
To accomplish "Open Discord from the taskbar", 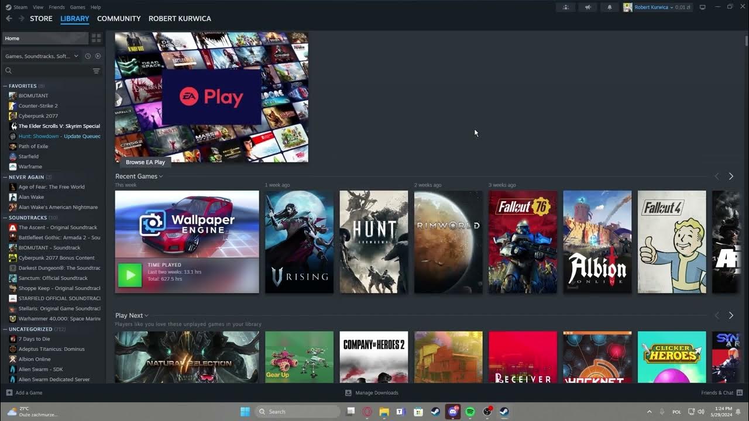I will 453,412.
